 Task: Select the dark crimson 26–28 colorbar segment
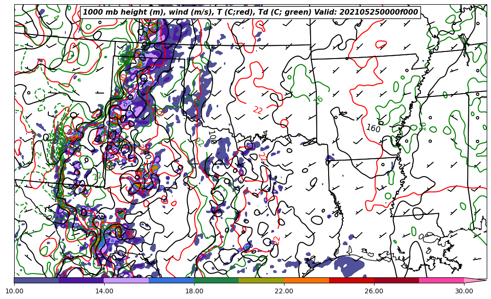point(396,280)
